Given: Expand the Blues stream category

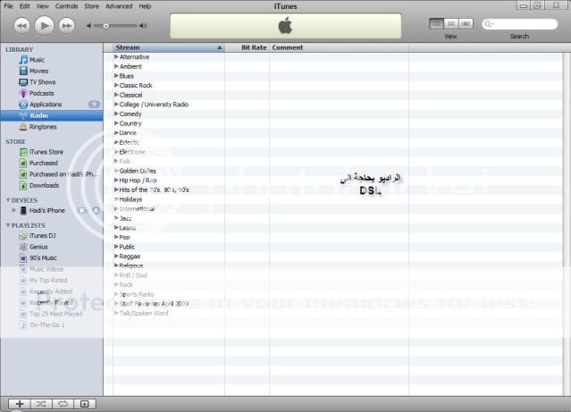Looking at the screenshot, I should [116, 76].
